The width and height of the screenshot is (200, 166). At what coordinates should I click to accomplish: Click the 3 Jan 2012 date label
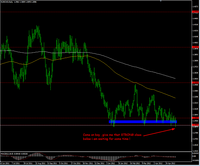(x=111, y=163)
